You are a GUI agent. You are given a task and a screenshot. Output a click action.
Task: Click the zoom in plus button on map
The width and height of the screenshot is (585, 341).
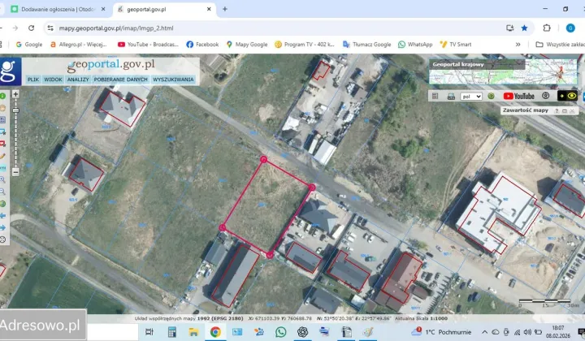(x=15, y=94)
